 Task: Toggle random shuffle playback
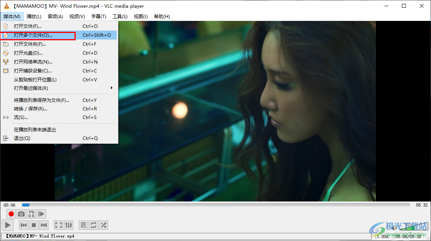104,226
